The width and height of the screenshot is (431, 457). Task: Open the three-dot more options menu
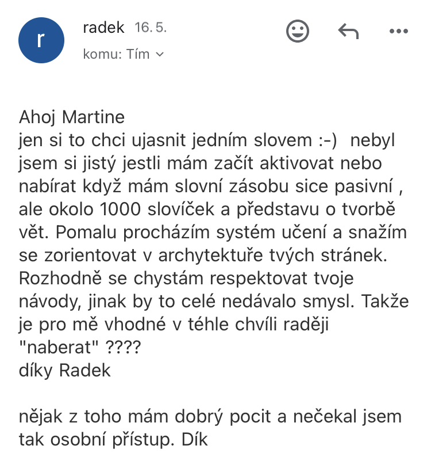pyautogui.click(x=399, y=31)
